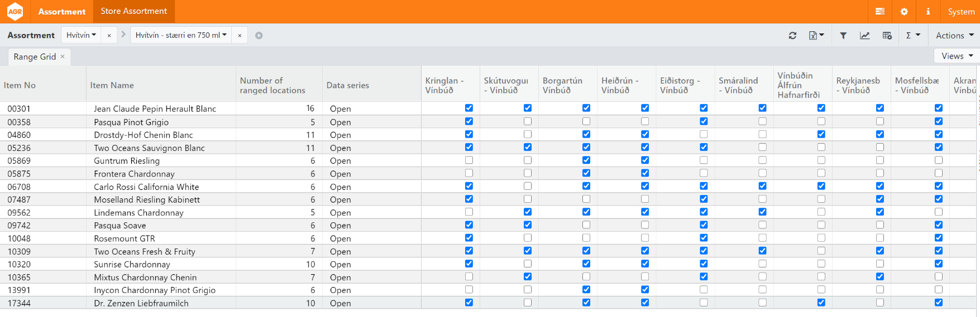
Task: Click the information icon in top bar
Action: click(x=928, y=12)
